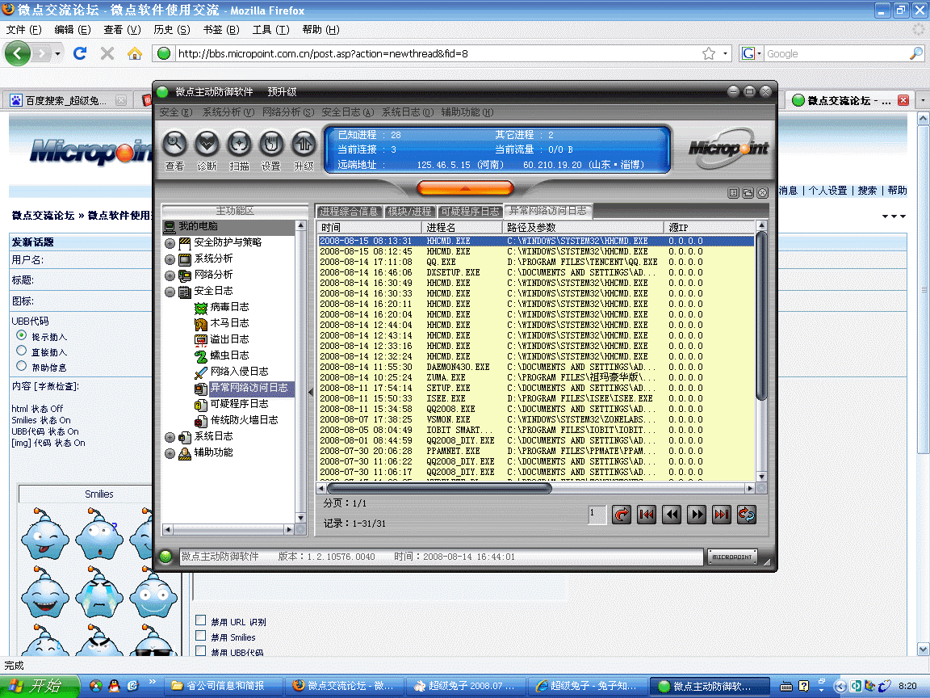Check the 禁用 URL 识别 checkbox
Screen dimensions: 930x698
pyautogui.click(x=200, y=620)
